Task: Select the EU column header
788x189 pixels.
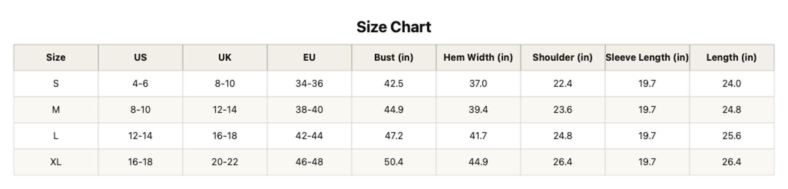Action: [309, 57]
